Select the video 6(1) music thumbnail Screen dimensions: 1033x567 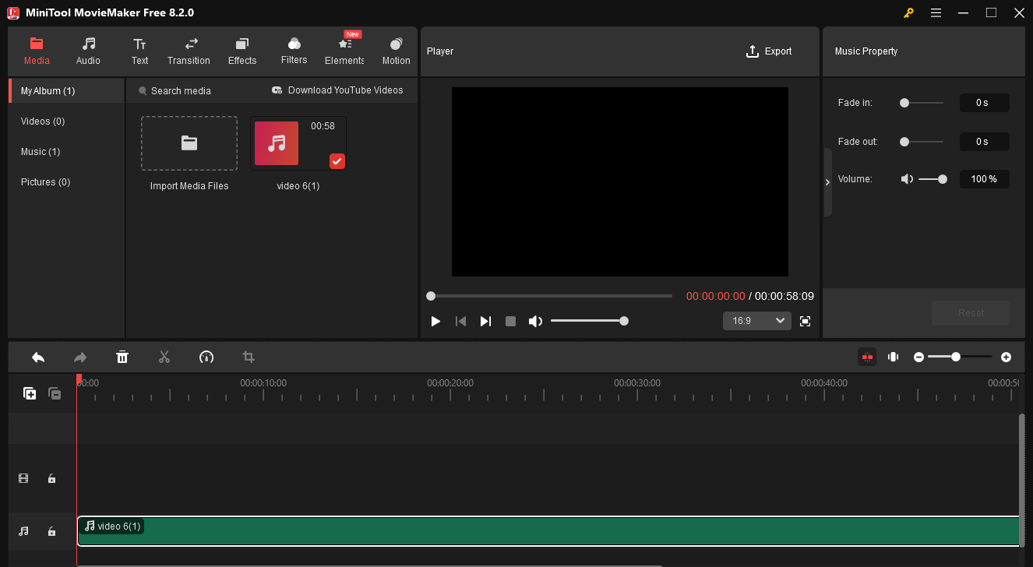pos(298,143)
